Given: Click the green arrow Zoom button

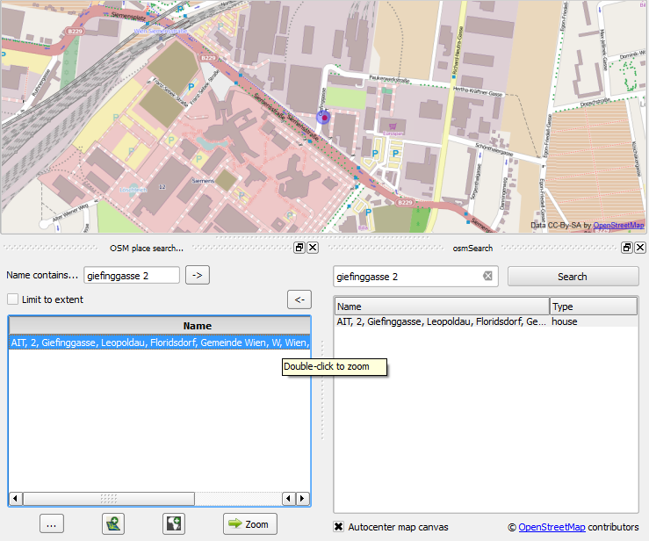Looking at the screenshot, I should (x=249, y=524).
